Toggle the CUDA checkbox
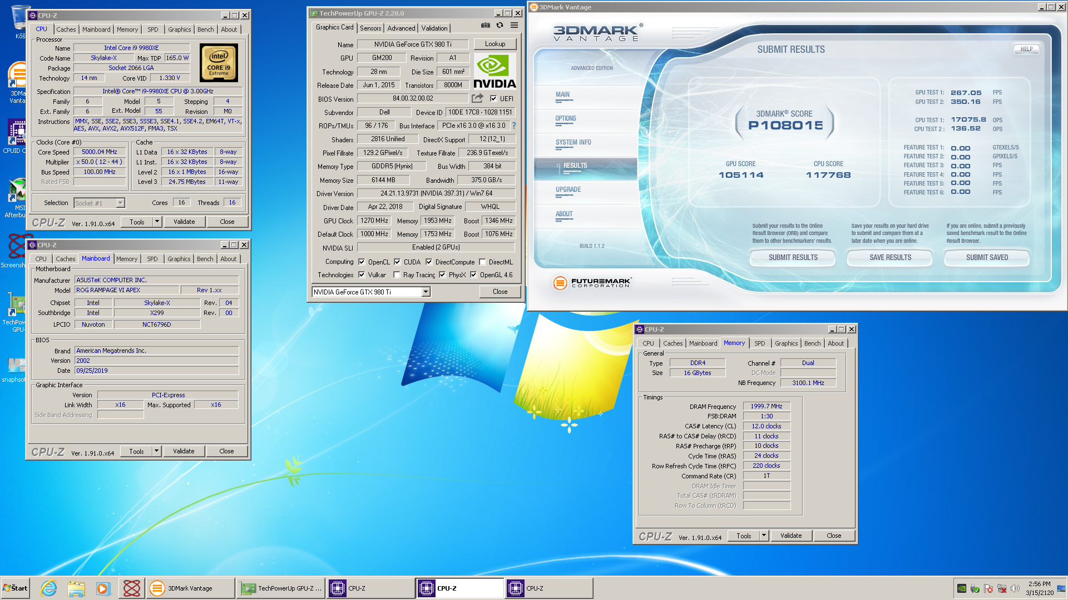The image size is (1068, 600). click(397, 262)
